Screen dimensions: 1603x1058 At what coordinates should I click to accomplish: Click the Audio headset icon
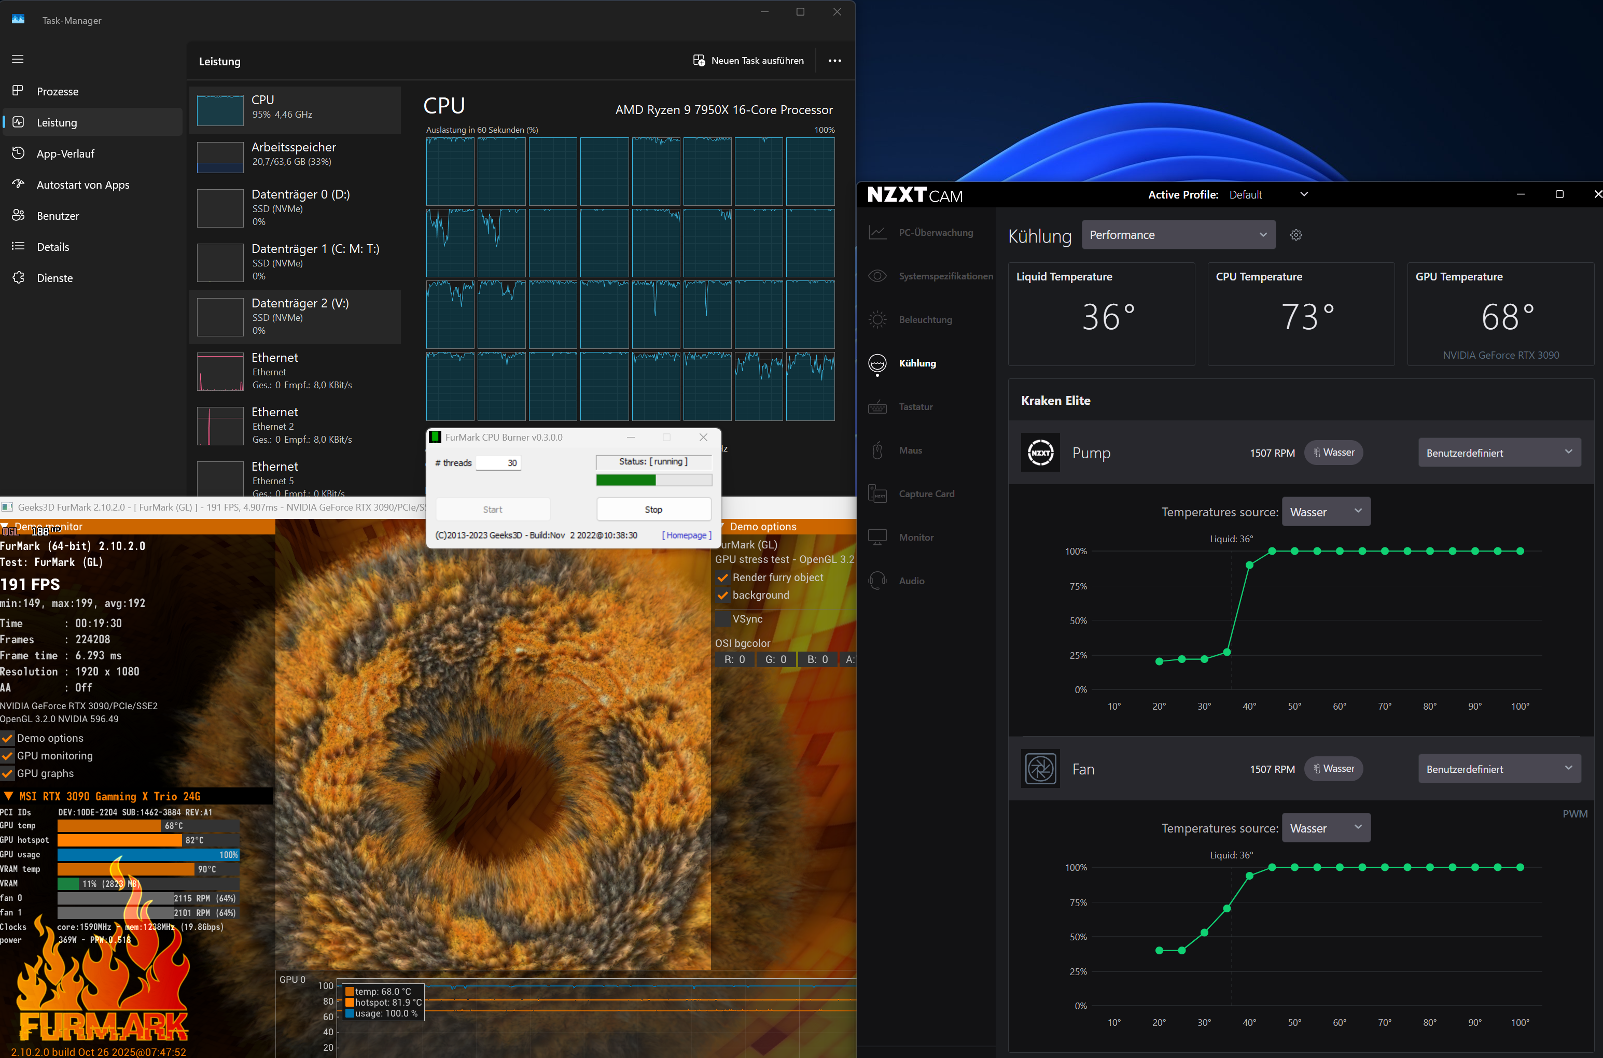[877, 580]
